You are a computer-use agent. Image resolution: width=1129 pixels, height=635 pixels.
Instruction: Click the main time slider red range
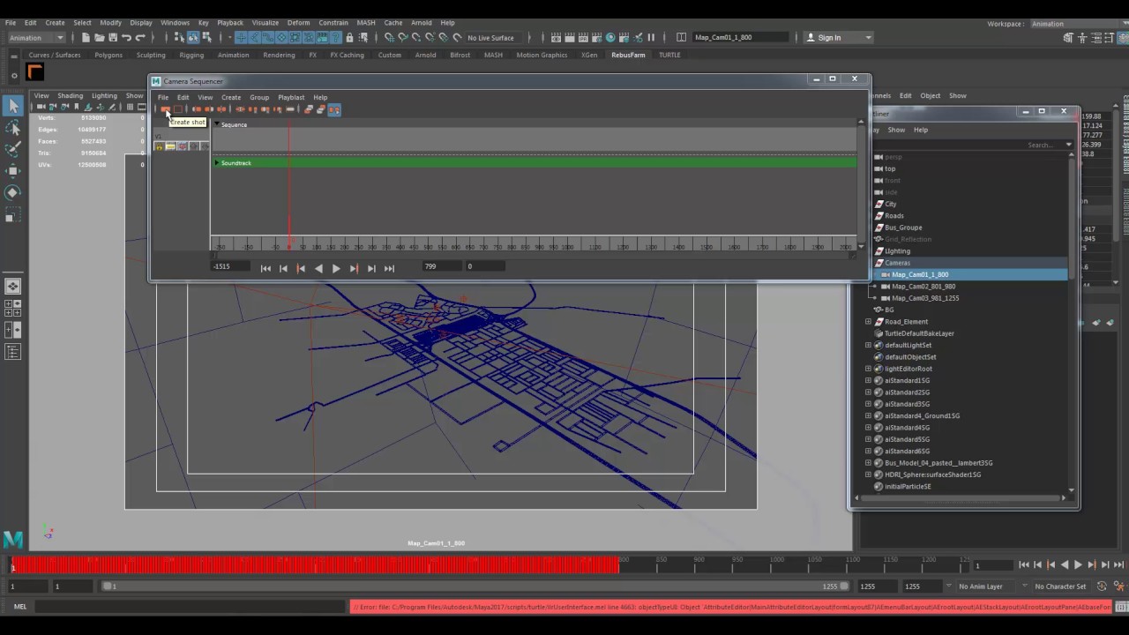pos(315,565)
